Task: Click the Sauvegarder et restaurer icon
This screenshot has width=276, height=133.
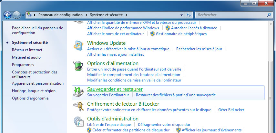Action: (x=79, y=92)
